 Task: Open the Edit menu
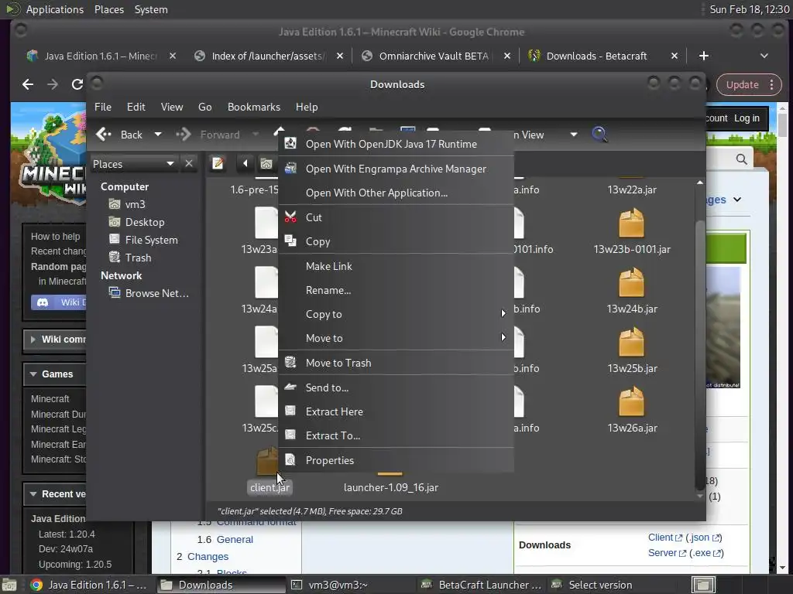[136, 107]
